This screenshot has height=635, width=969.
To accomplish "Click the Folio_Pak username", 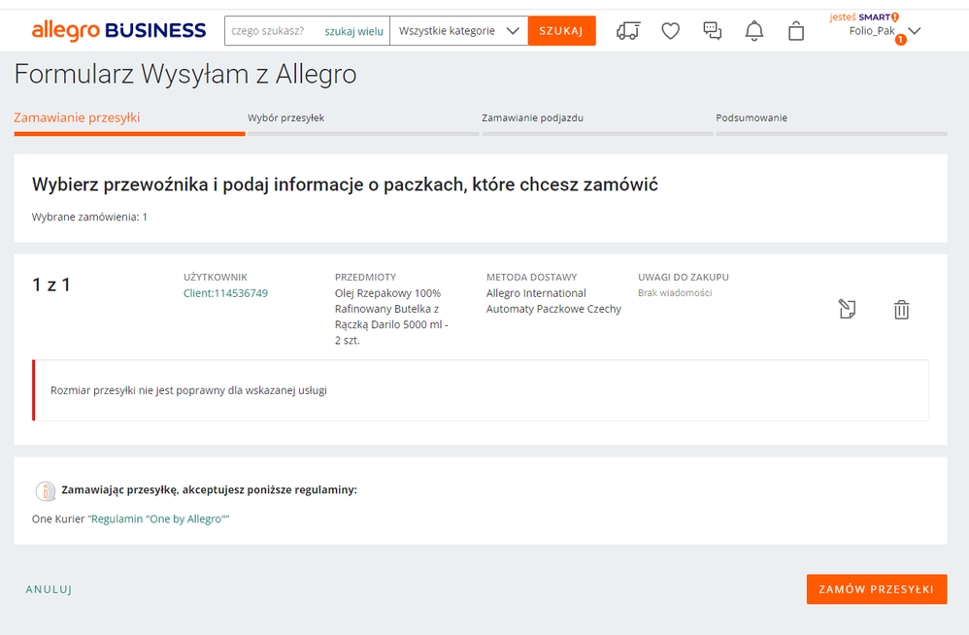I will pyautogui.click(x=871, y=31).
